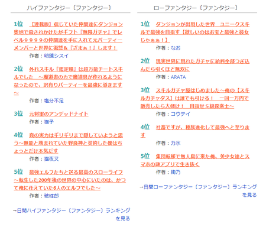Image resolution: width=266 pixels, height=227 pixels.
Task: Open the title 元将軍のアンデッドナイト
Action: tap(59, 114)
